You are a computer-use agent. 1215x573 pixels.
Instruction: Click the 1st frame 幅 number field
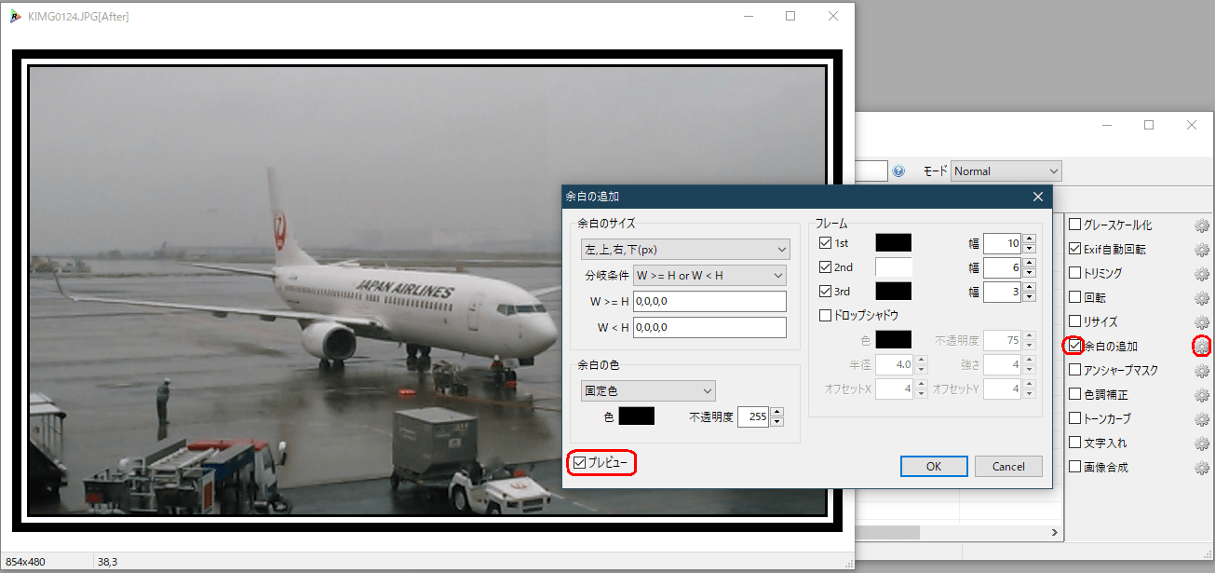(1003, 243)
